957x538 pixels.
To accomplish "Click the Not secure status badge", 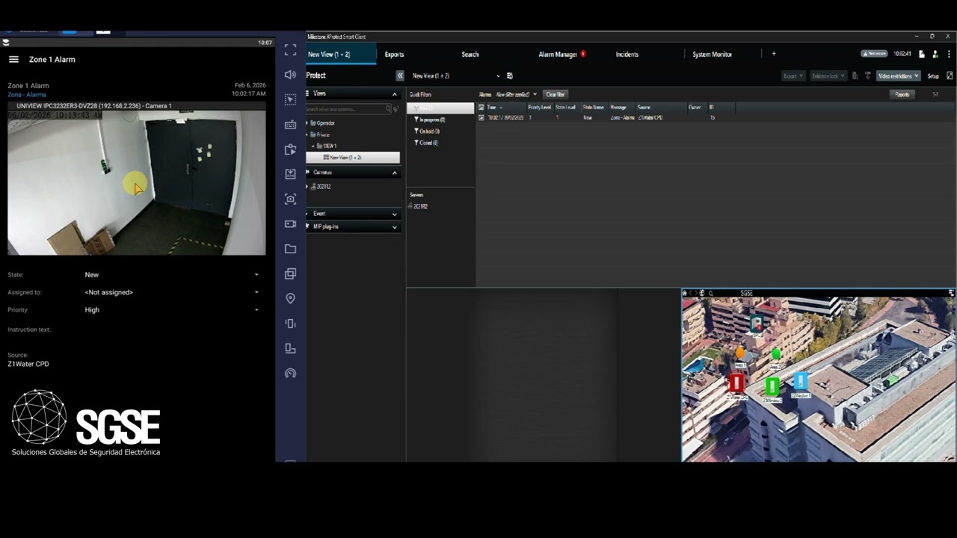I will click(875, 54).
